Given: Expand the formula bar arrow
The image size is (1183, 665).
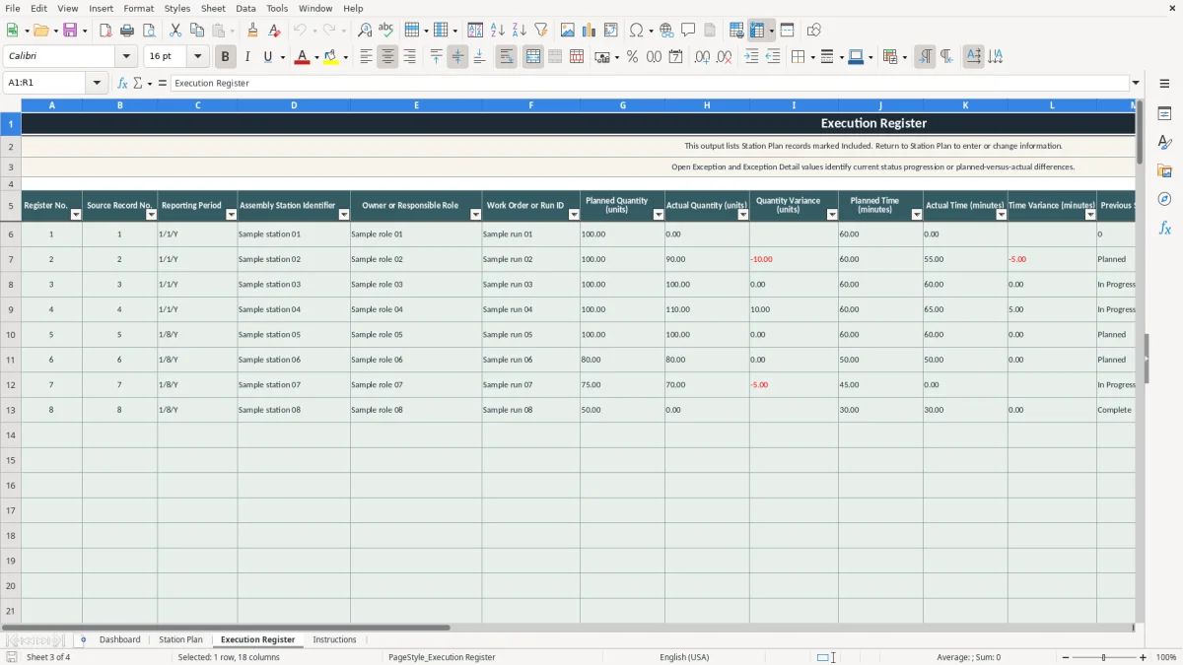Looking at the screenshot, I should click(x=1136, y=84).
